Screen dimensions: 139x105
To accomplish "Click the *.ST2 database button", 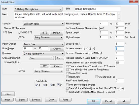I will pos(44,32).
